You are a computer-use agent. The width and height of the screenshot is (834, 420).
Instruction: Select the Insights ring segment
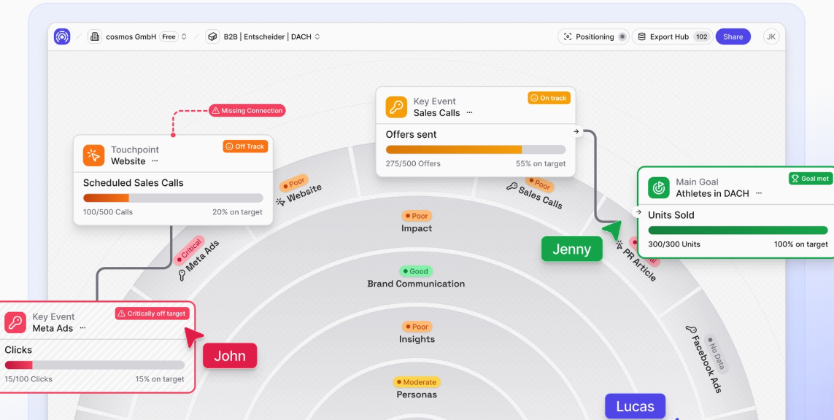pyautogui.click(x=417, y=339)
